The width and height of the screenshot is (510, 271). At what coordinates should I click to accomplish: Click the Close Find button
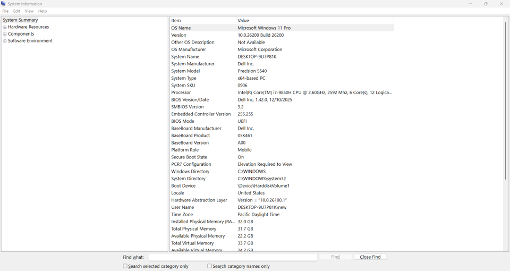point(370,257)
